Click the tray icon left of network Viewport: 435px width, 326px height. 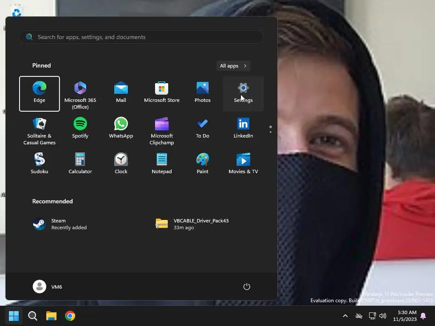[359, 316]
